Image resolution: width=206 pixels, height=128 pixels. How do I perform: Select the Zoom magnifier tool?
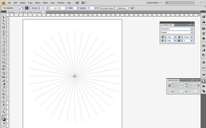coord(3,112)
